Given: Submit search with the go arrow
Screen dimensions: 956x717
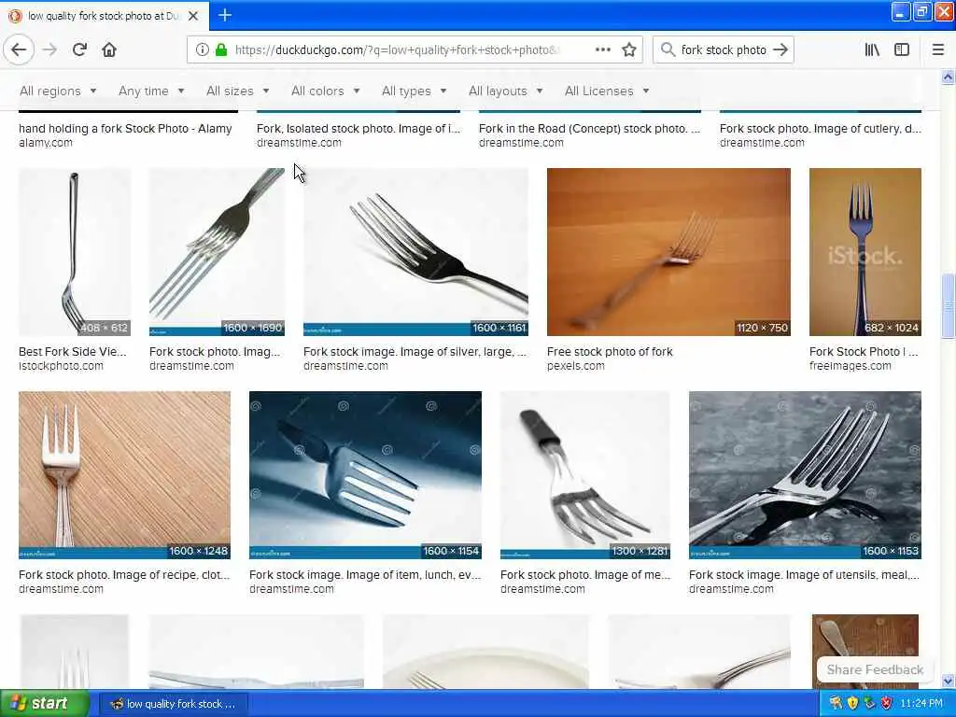Looking at the screenshot, I should tap(780, 49).
